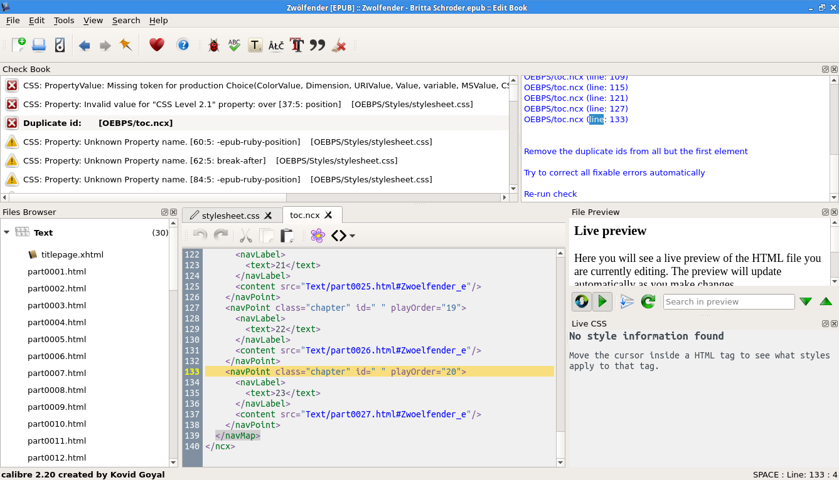The height and width of the screenshot is (480, 839).
Task: Open the Tools menu
Action: 64,20
